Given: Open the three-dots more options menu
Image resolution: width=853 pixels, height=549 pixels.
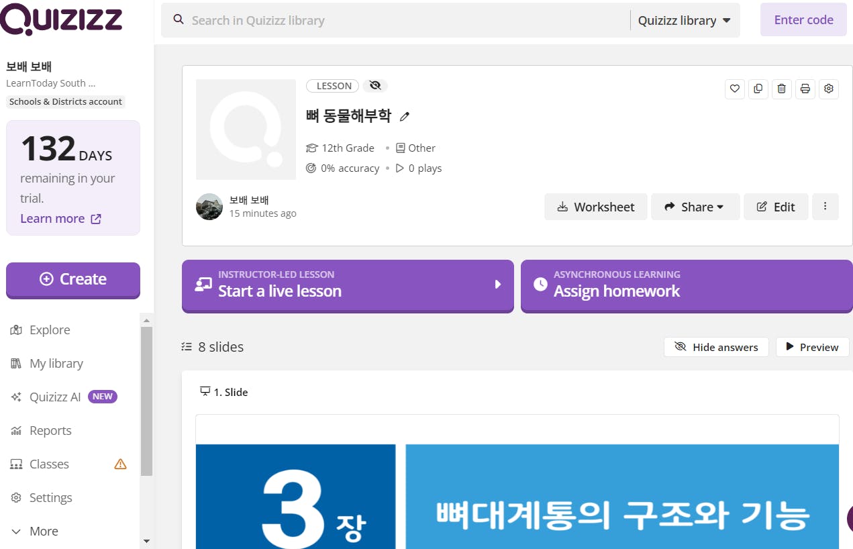Looking at the screenshot, I should (x=825, y=207).
